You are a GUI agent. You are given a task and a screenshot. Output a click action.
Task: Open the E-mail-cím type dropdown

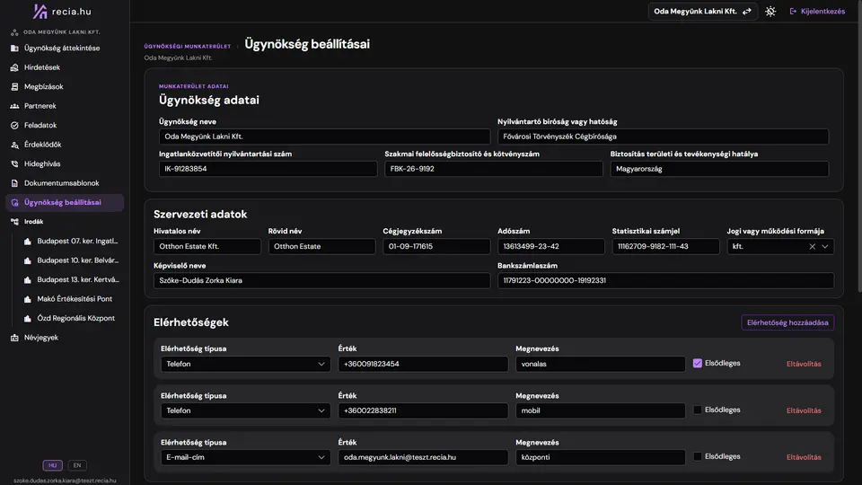[x=245, y=457]
